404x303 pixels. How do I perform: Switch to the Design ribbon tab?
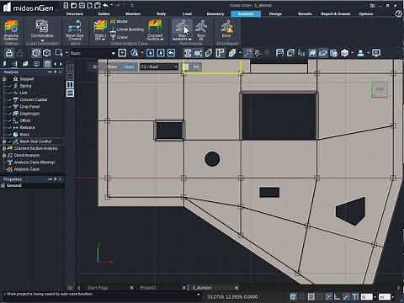pyautogui.click(x=275, y=13)
